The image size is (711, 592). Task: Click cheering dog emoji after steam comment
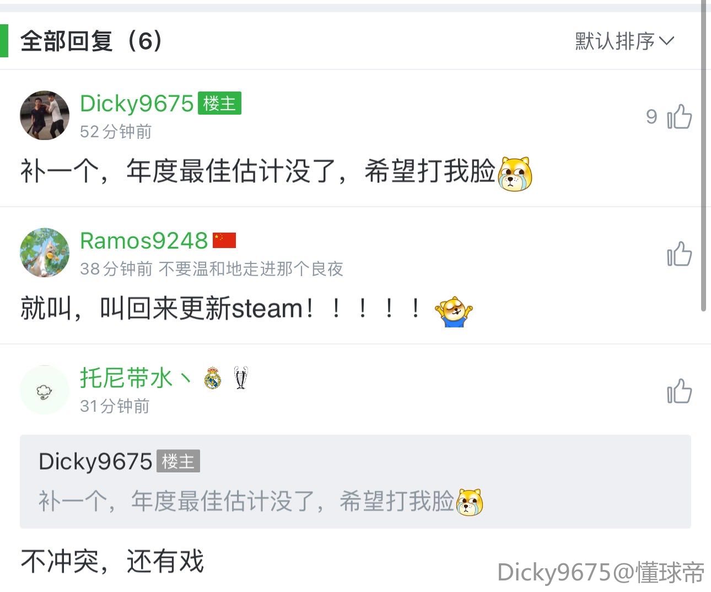(x=454, y=311)
